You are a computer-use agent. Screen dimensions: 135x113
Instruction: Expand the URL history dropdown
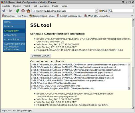pyautogui.click(x=96, y=11)
